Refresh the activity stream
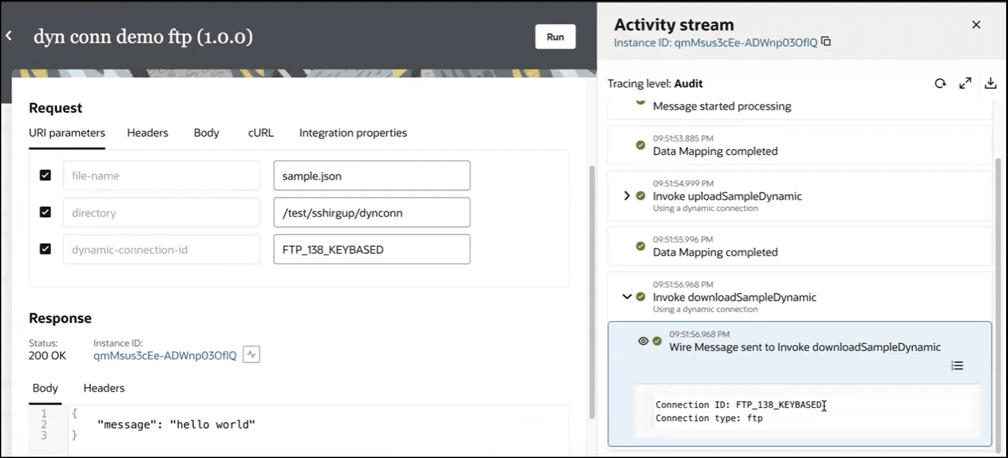The image size is (1008, 458). tap(940, 83)
